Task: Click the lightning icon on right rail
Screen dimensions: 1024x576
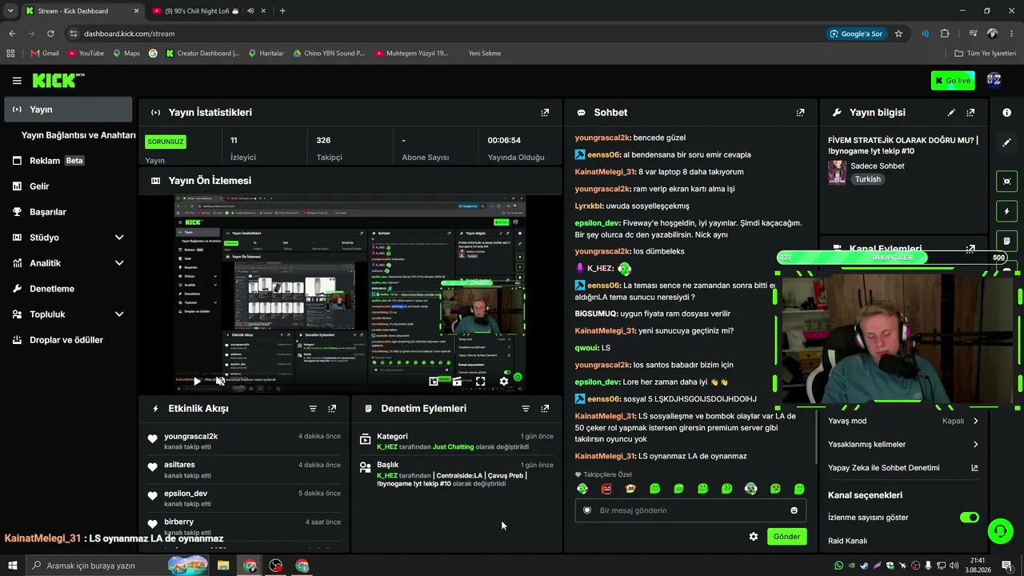Action: tap(1006, 211)
